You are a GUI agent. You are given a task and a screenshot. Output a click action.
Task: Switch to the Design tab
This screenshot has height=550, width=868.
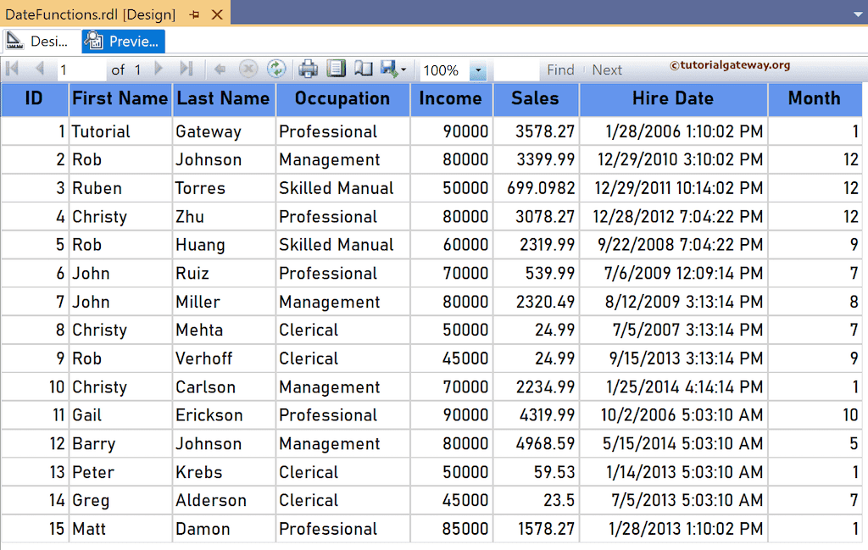tap(38, 41)
